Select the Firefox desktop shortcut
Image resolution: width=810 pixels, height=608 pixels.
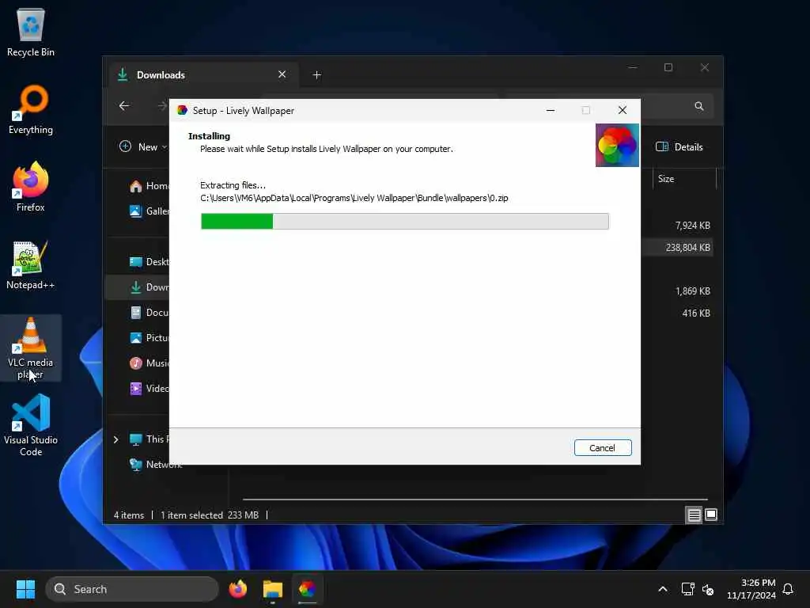(31, 187)
